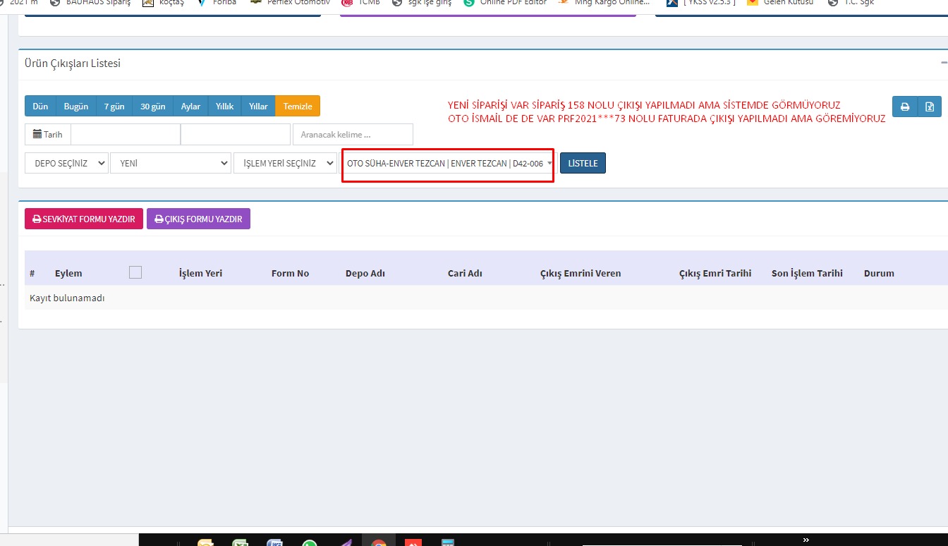948x546 pixels.
Task: Click the print icon button
Action: (904, 107)
